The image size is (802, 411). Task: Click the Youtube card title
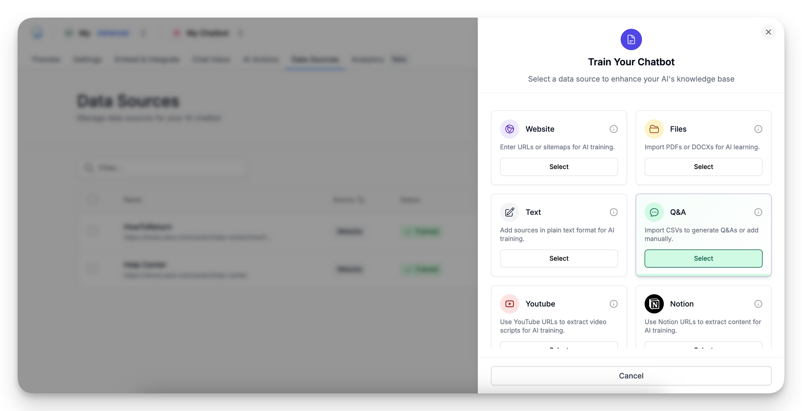point(540,304)
